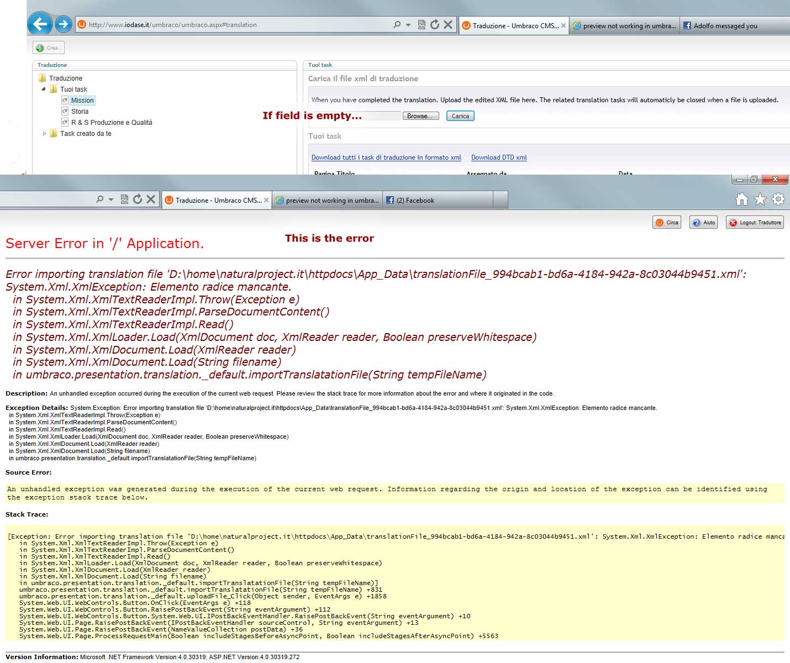Open lower address bar dropdown arrow
Screen dimensions: 790x663
[x=111, y=199]
